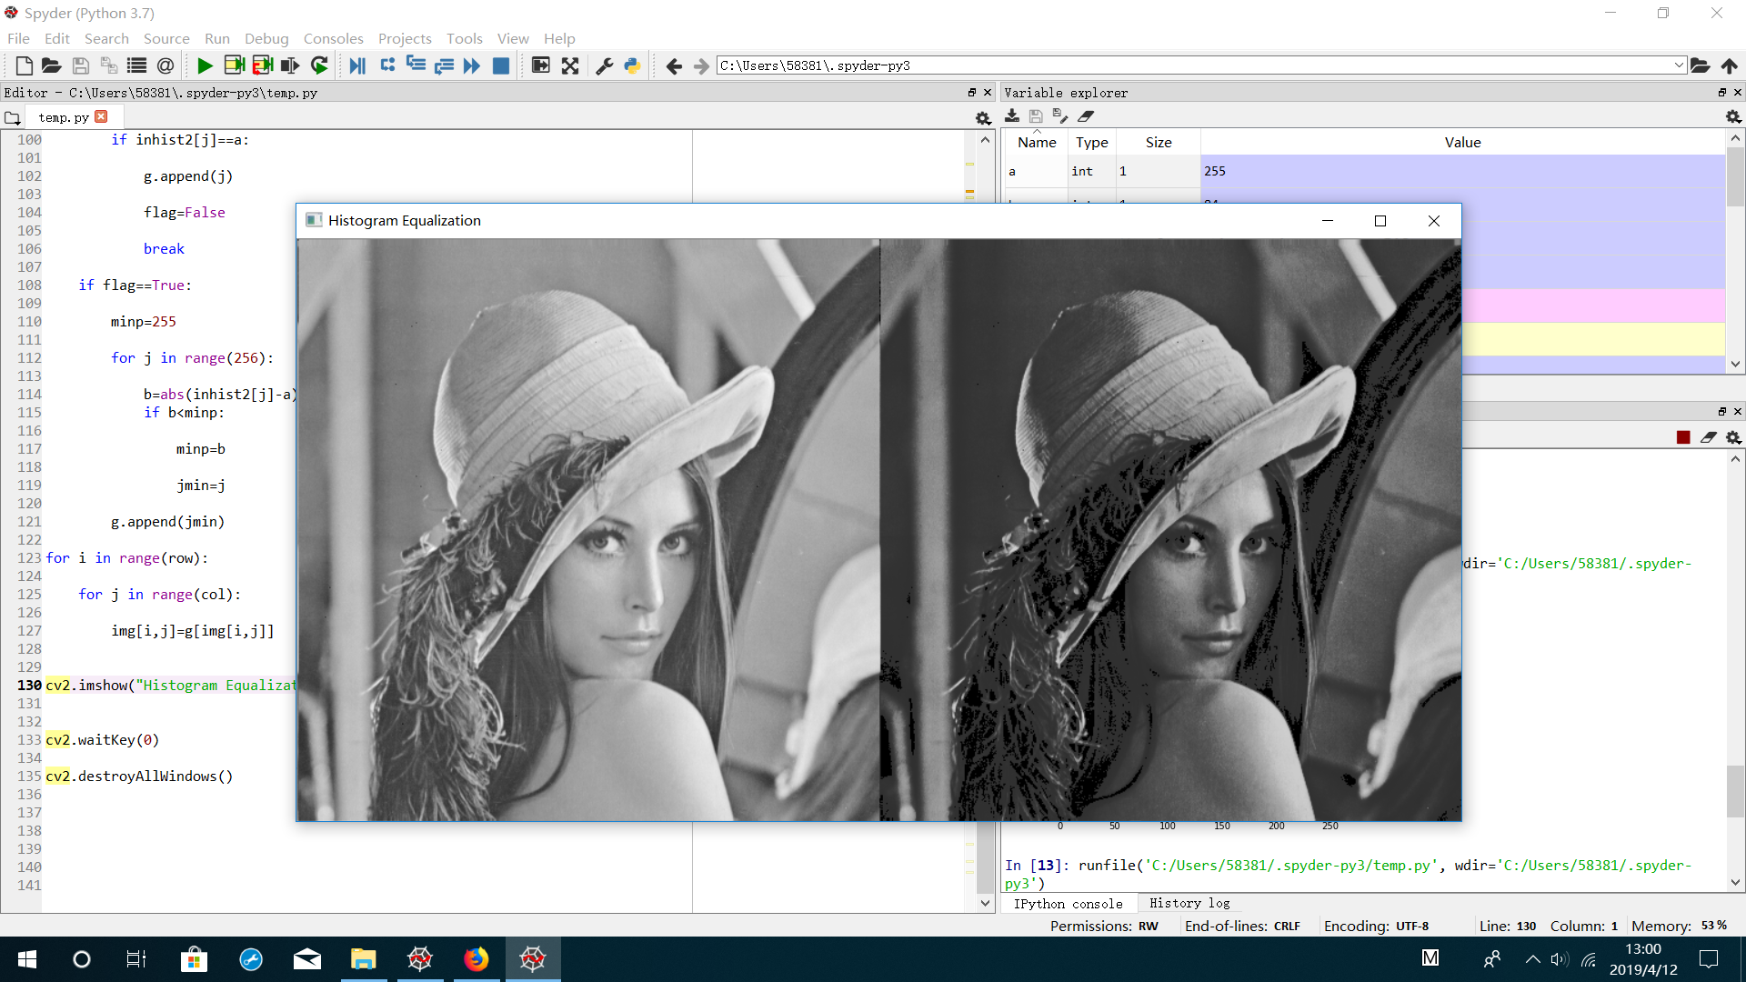Open the Tools menu
The height and width of the screenshot is (982, 1746).
click(x=464, y=38)
